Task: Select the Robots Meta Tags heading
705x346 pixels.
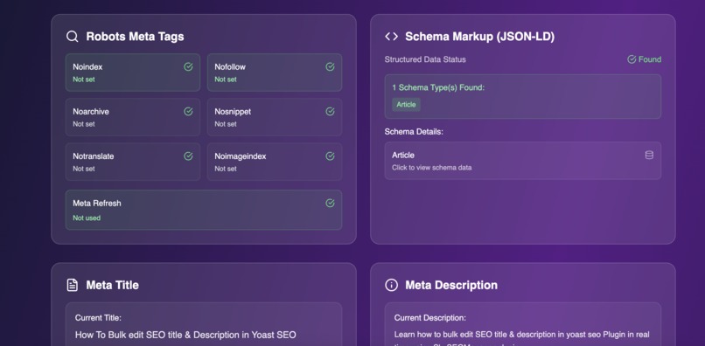Action: 135,37
